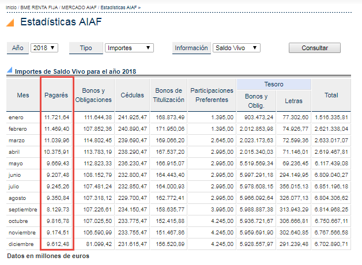Select the junio row label
The width and height of the screenshot is (362, 265).
click(14, 175)
